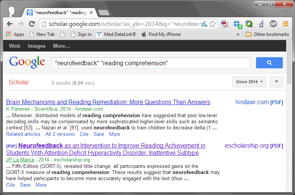The image size is (295, 195).
Task: Click the profile avatar icon in title bar
Action: 11,11
